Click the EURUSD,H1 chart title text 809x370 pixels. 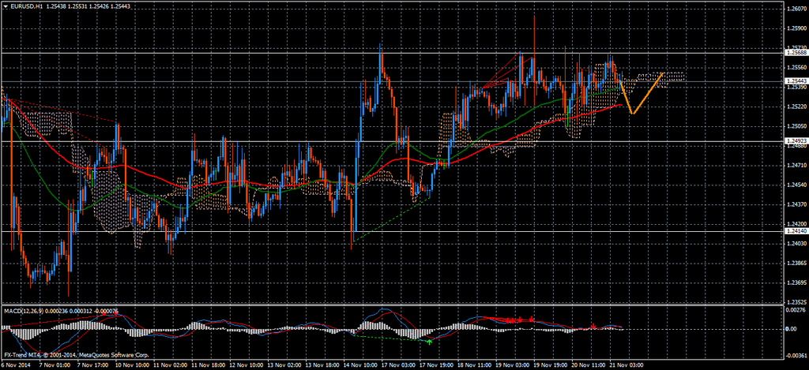tap(27, 5)
